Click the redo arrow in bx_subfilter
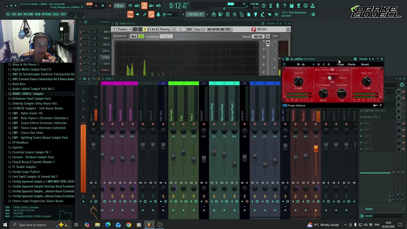This screenshot has width=407, height=229. [303, 64]
